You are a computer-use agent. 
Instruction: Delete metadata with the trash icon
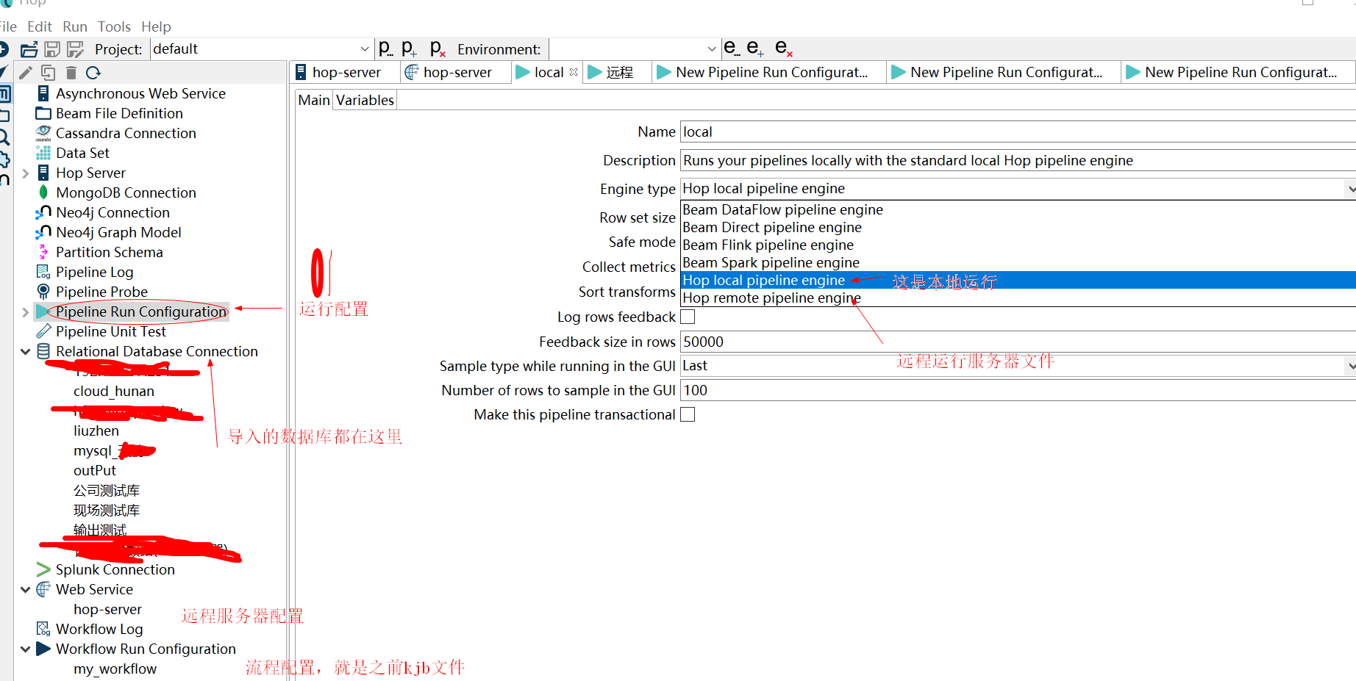pos(70,72)
